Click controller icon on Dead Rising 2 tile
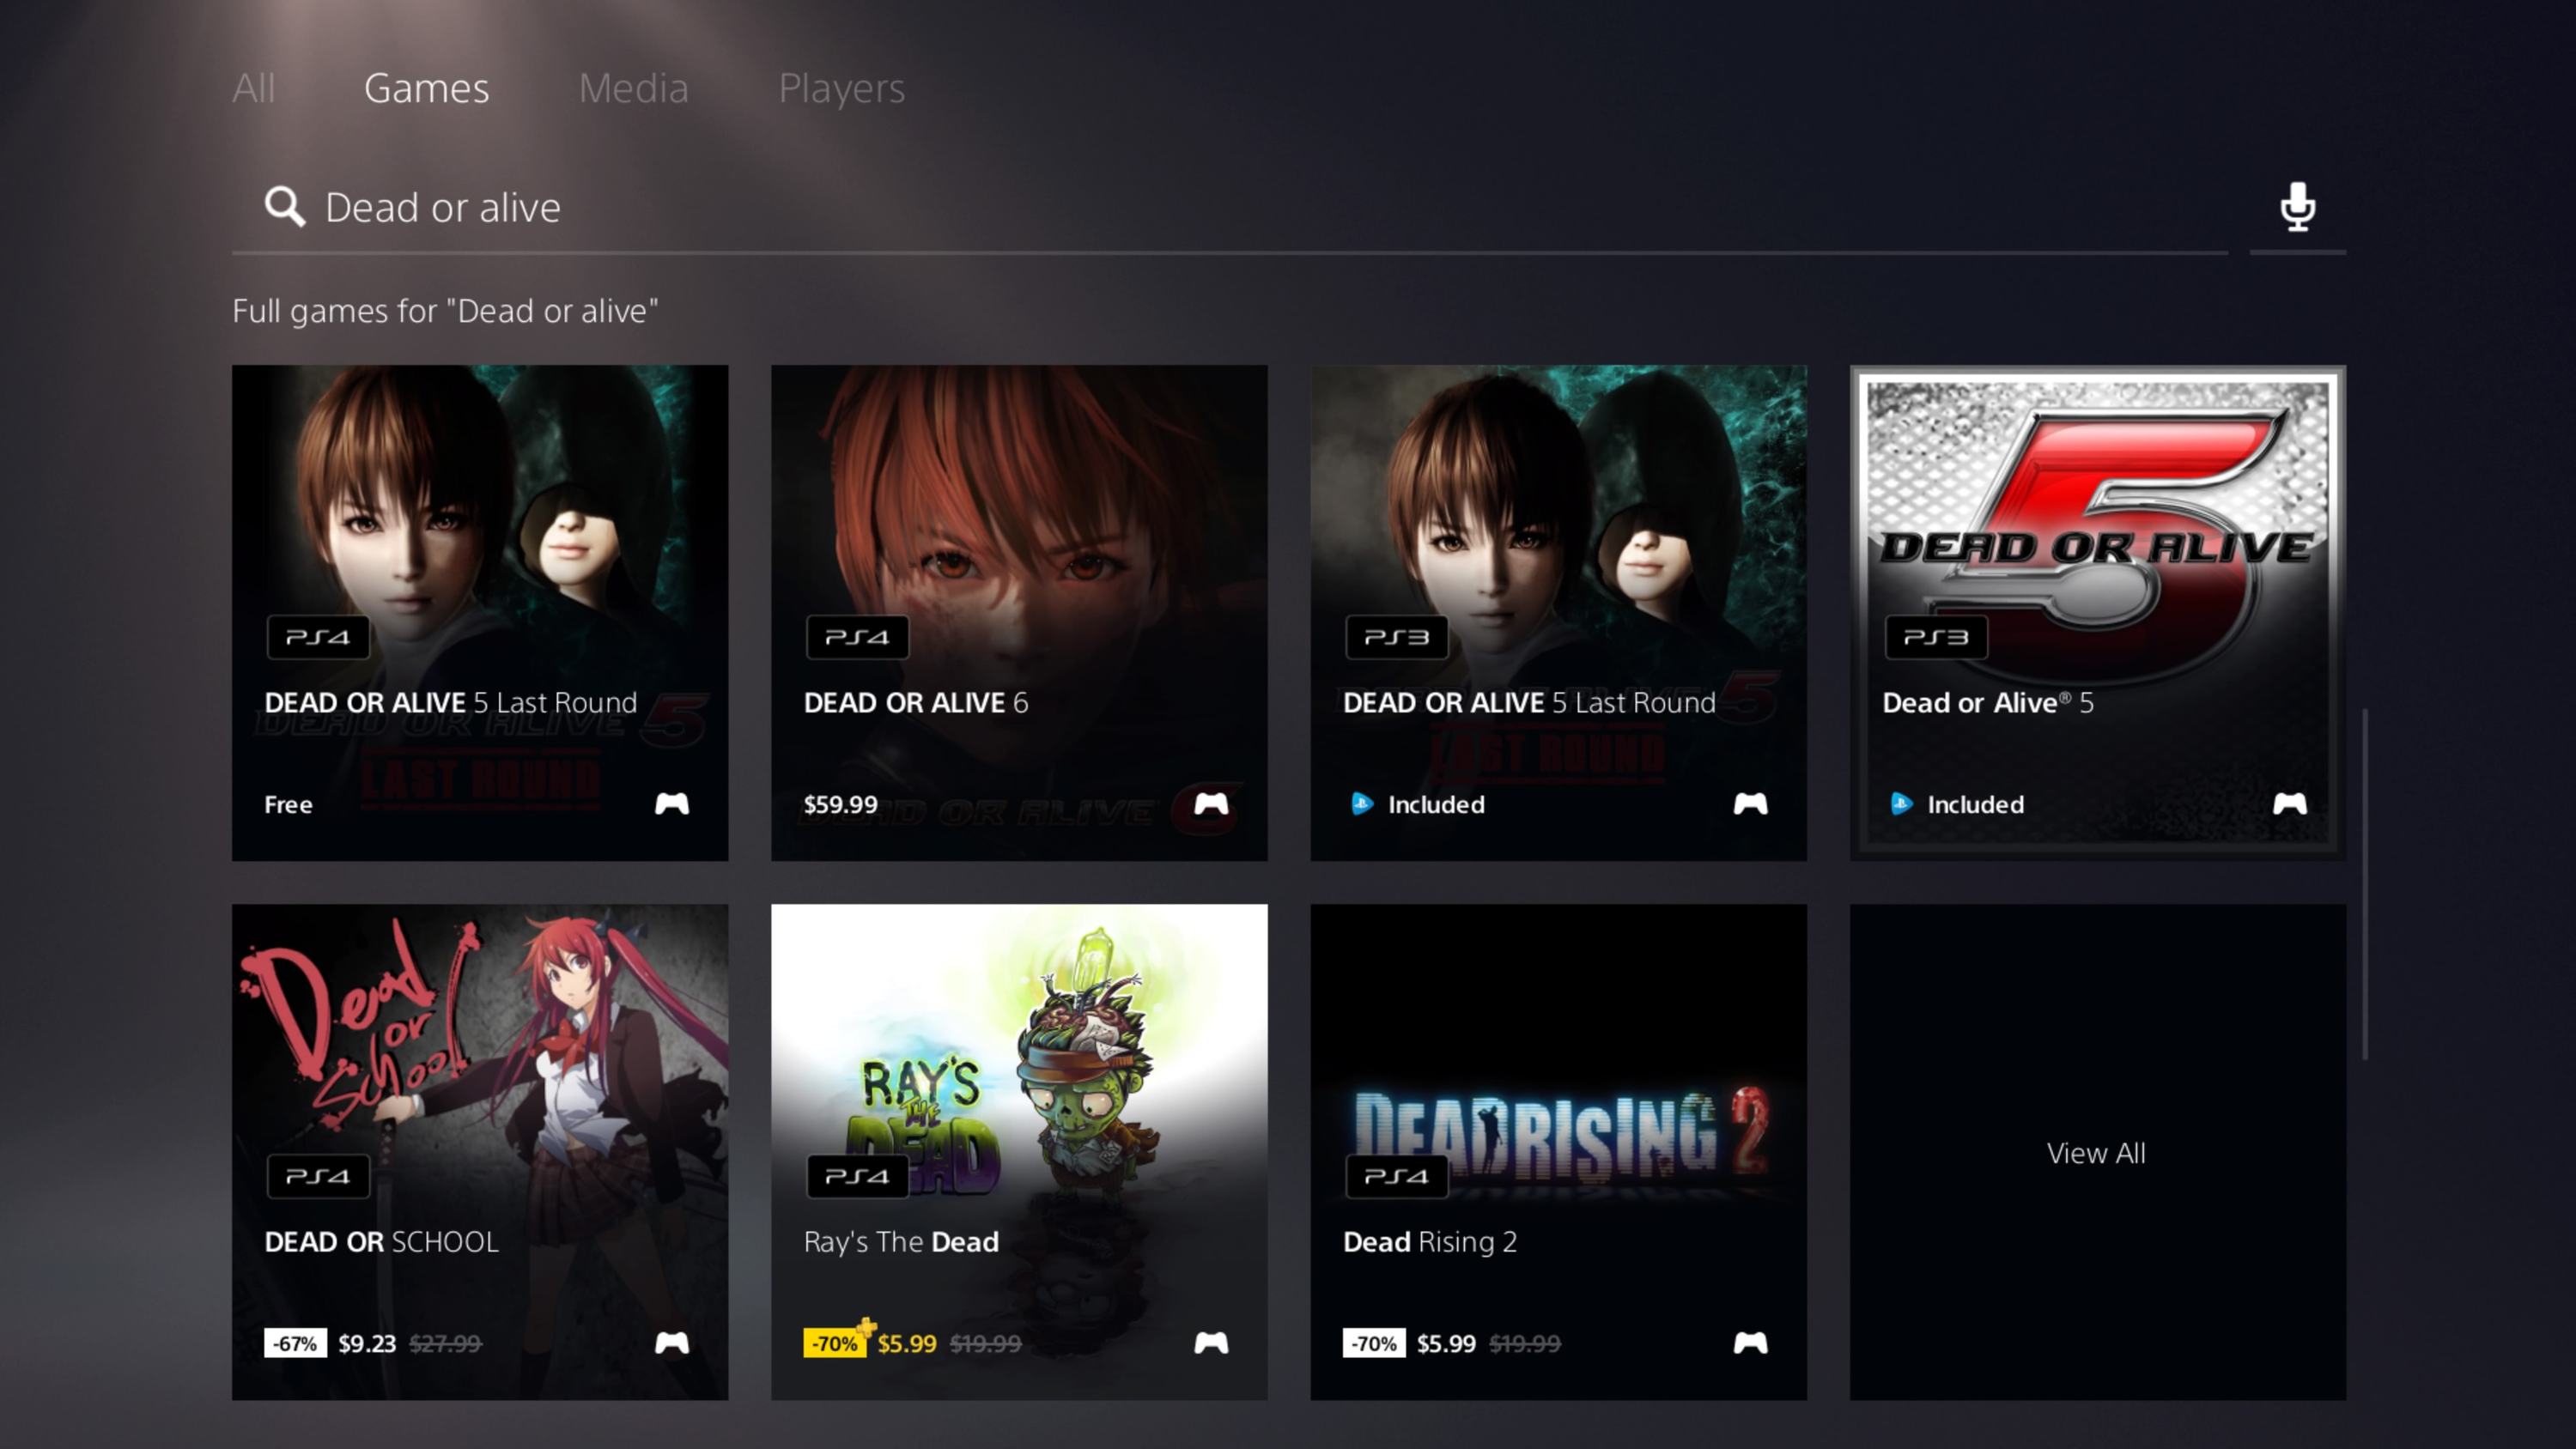 1749,1343
